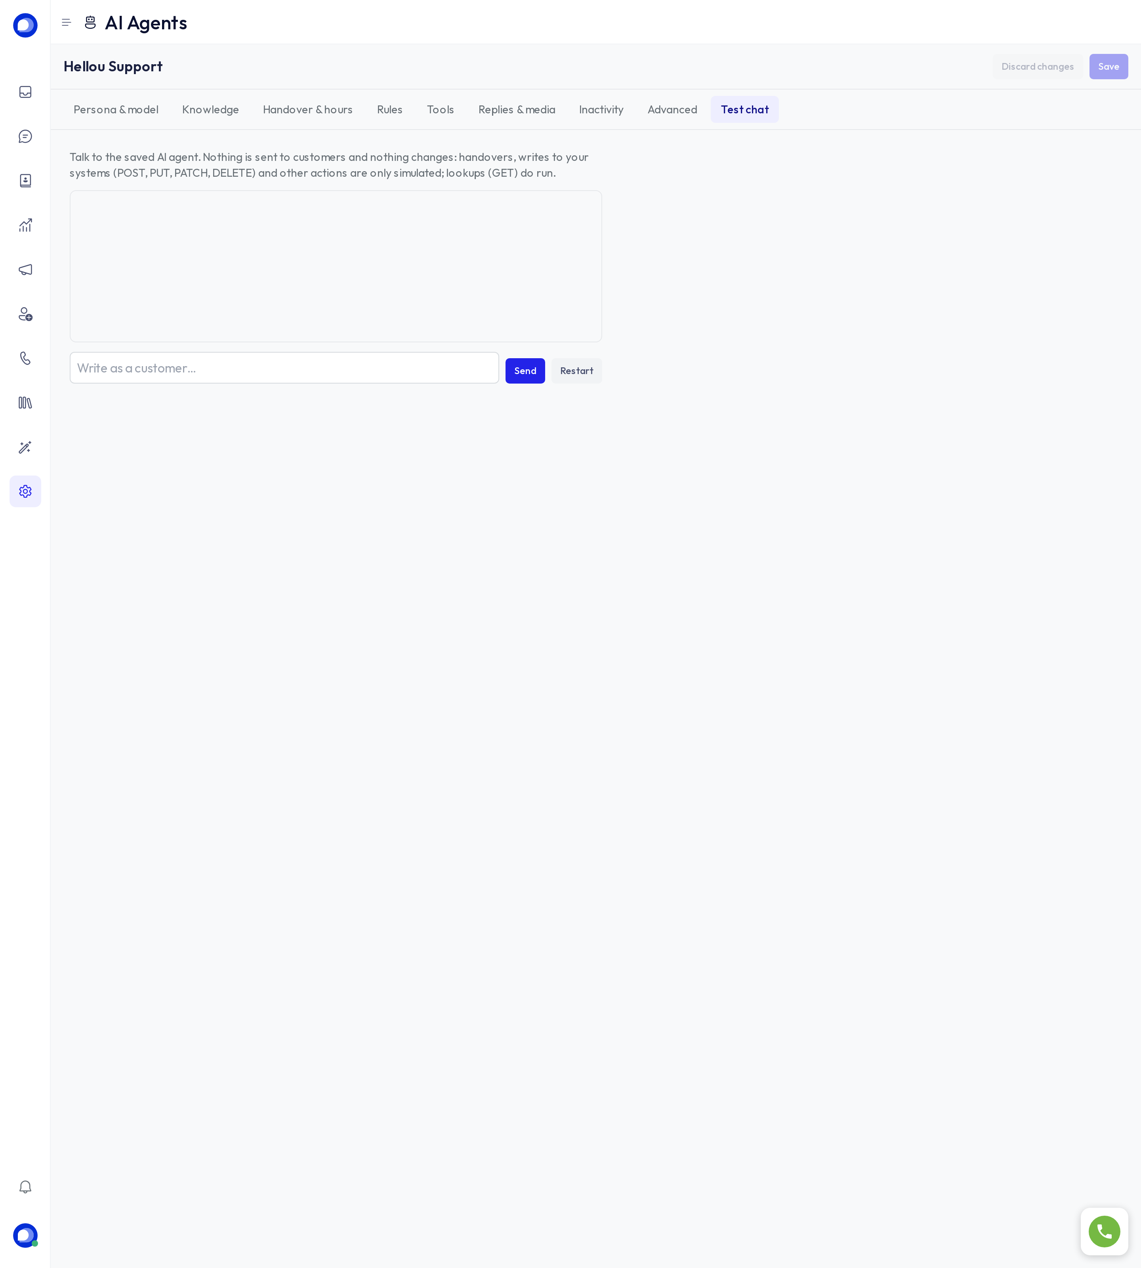Click the AI Agents page heading
1141x1268 pixels.
point(146,23)
